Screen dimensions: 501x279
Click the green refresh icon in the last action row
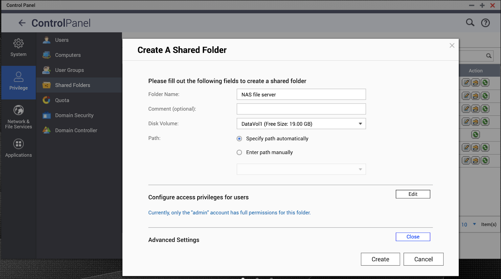[x=485, y=160]
